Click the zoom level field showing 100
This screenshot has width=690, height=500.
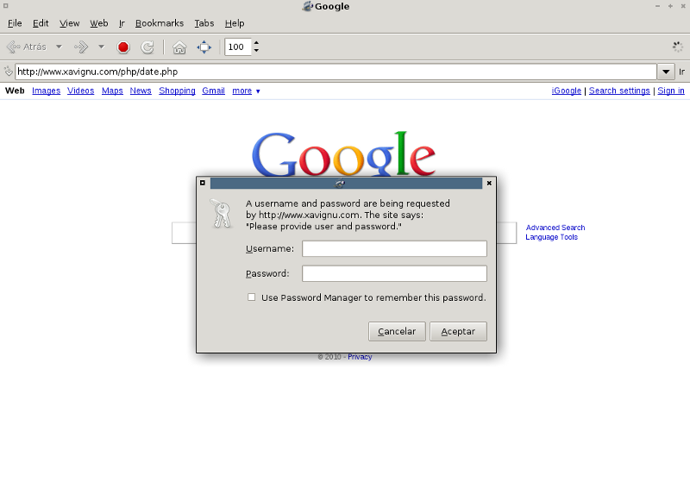pyautogui.click(x=238, y=47)
